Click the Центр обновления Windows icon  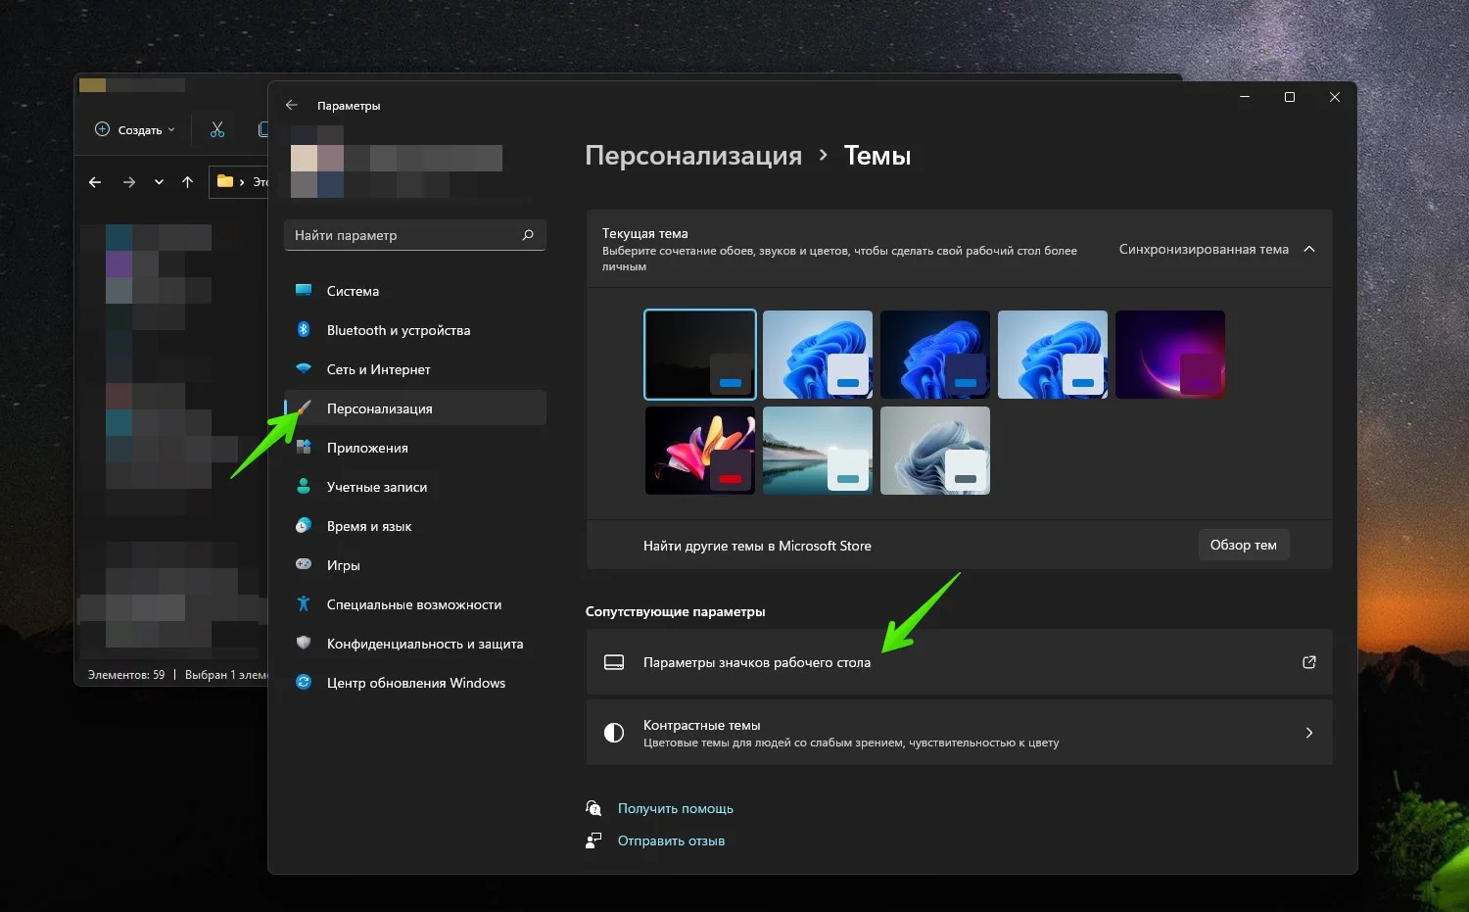pos(304,682)
